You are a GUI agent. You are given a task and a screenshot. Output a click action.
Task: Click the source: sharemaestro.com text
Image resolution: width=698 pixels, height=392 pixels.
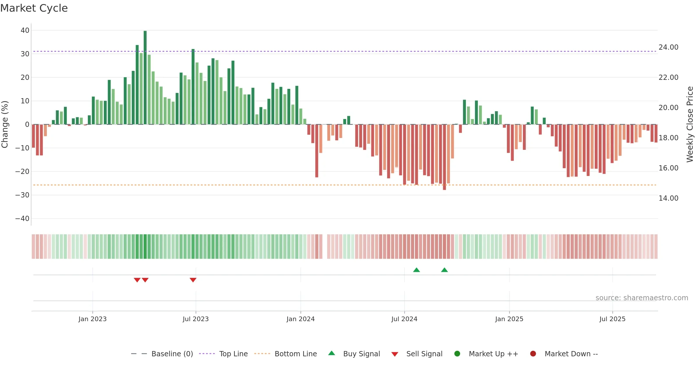coord(642,298)
